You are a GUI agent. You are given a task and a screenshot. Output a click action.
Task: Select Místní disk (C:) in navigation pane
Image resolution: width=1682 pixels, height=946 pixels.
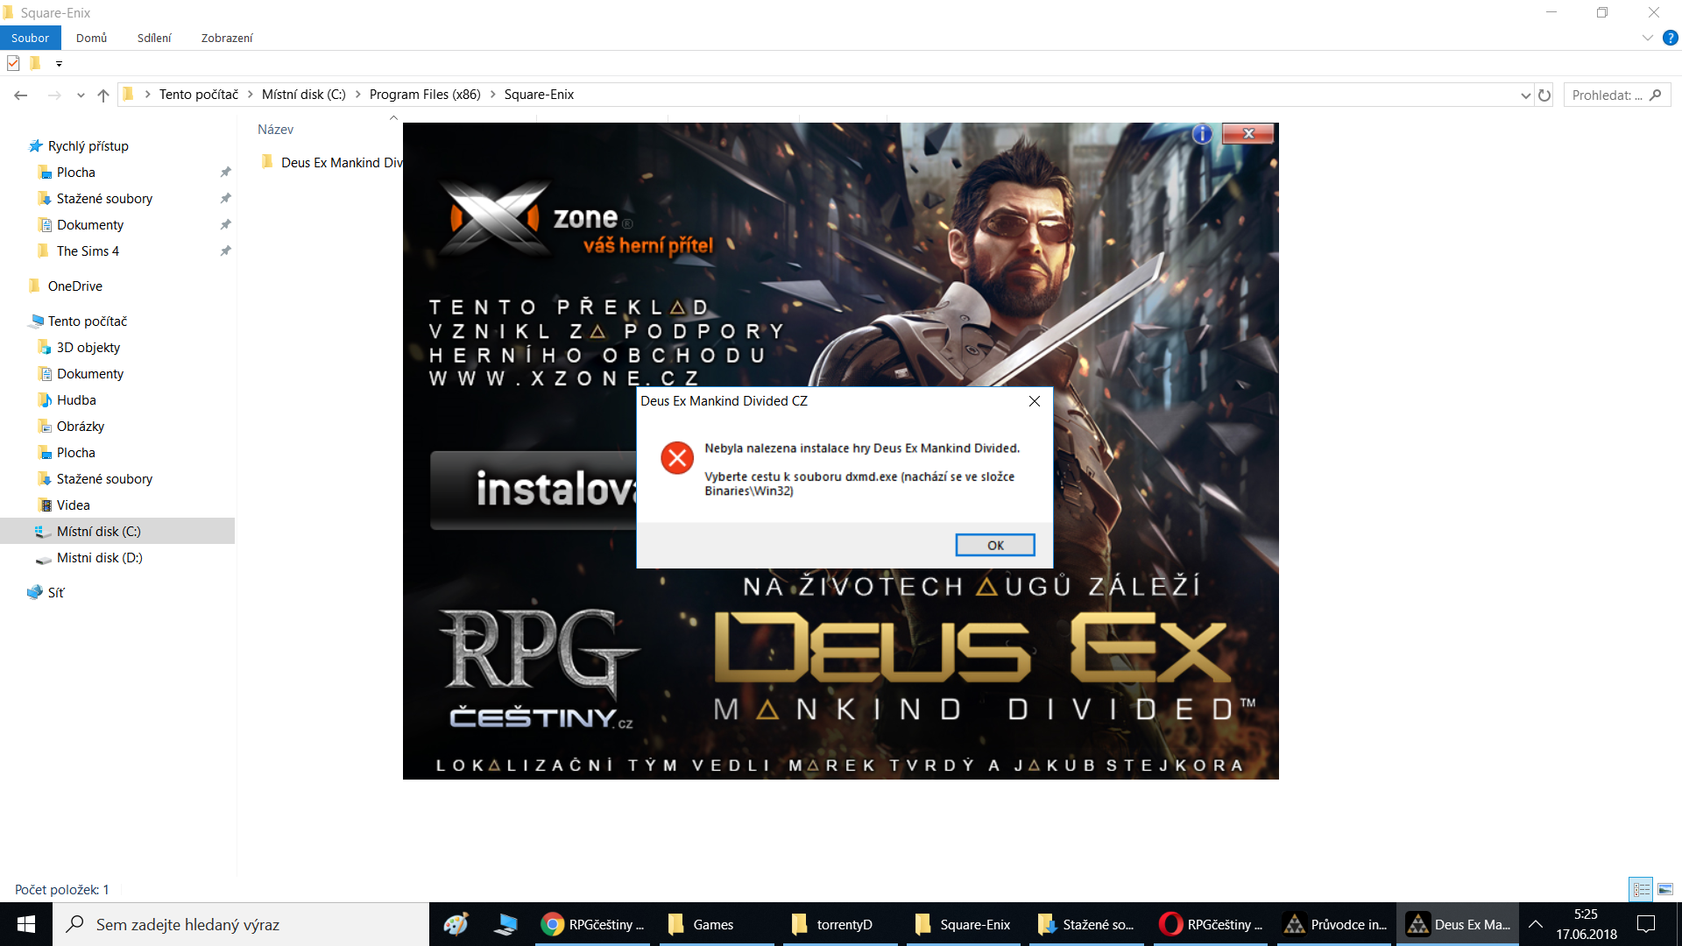pyautogui.click(x=117, y=532)
